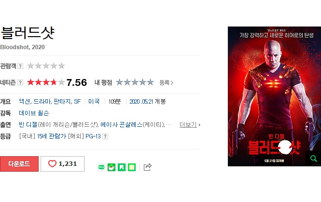Open the external share arrow icon
Viewport: 321px width, 202px height.
click(x=148, y=167)
